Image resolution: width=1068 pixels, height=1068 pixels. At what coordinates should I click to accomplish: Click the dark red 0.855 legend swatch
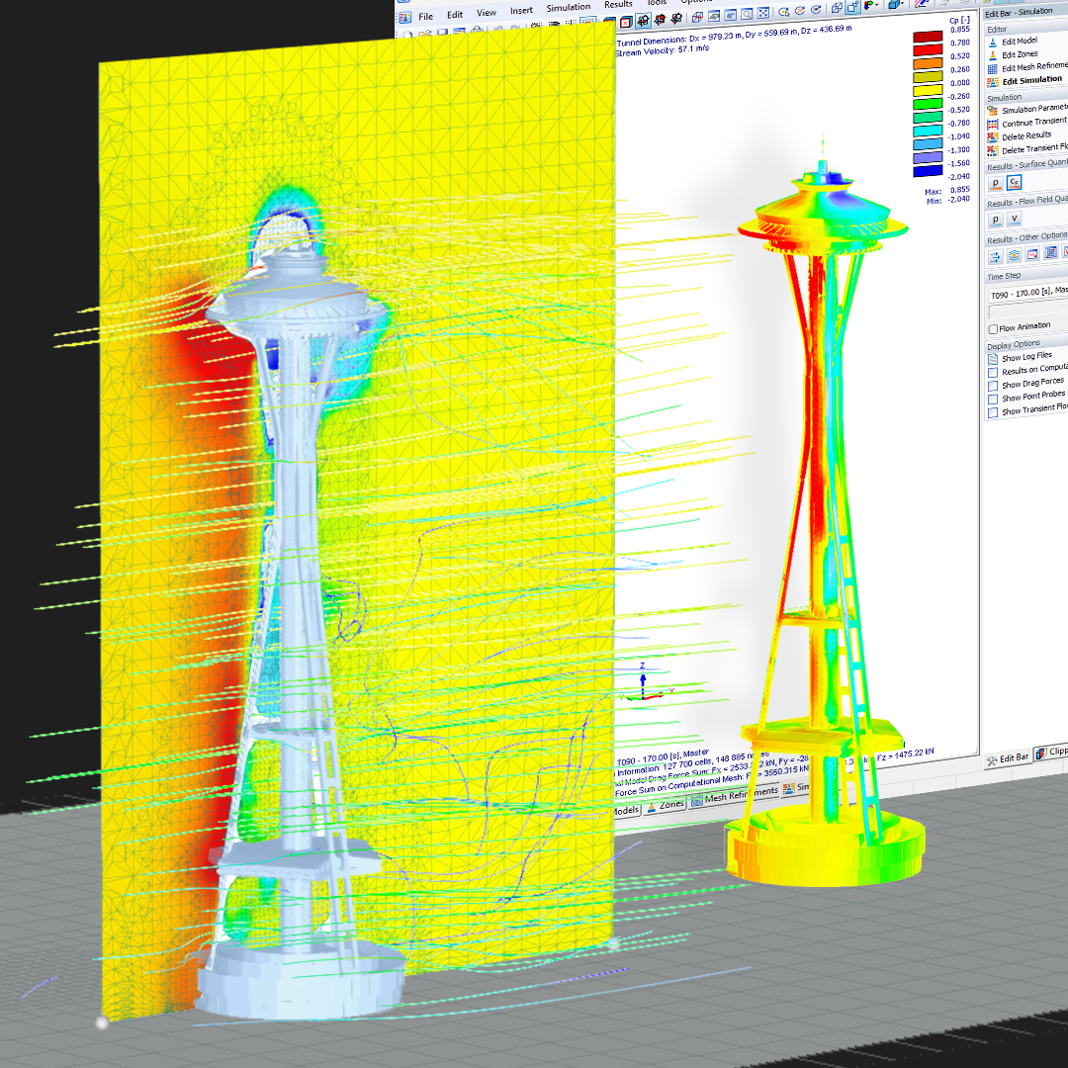pyautogui.click(x=928, y=37)
